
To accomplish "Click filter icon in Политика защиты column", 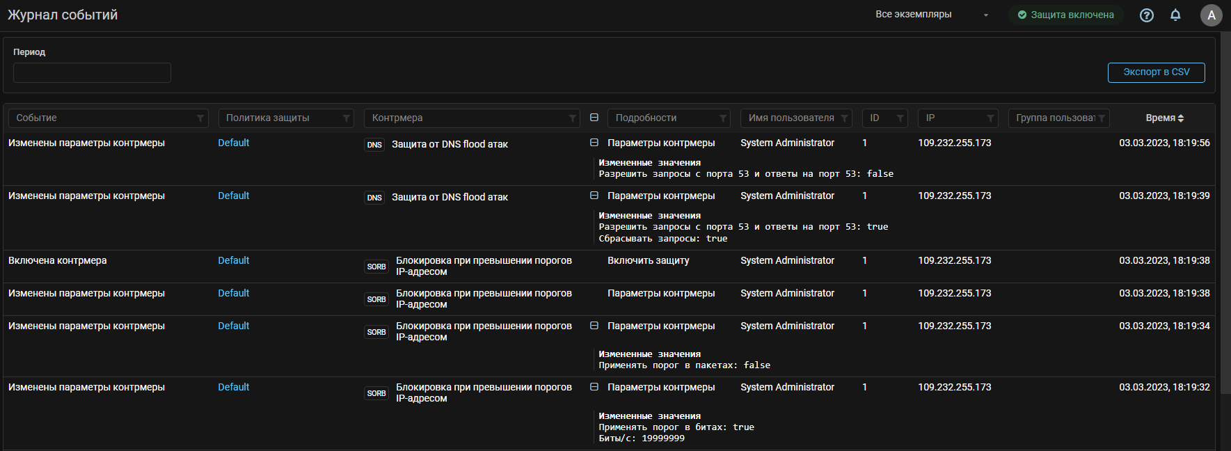I will point(346,118).
